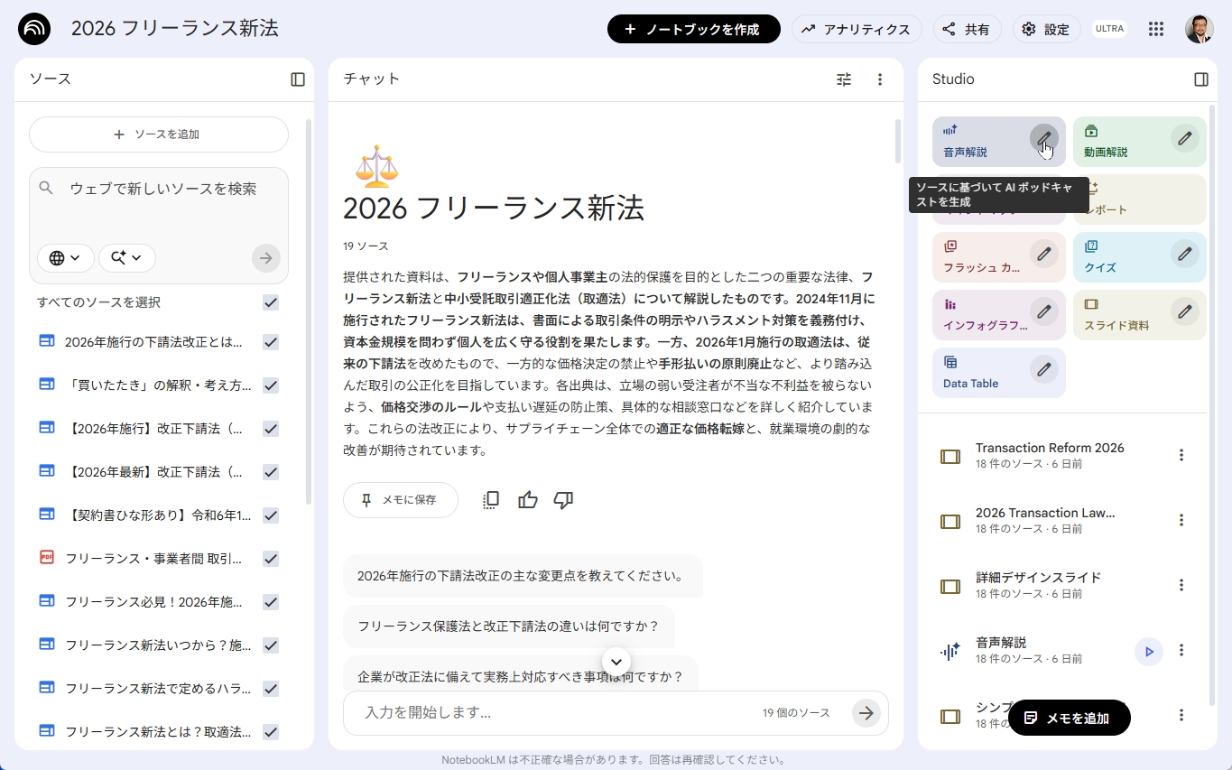Click the ノートブックを作成 button
1232x770 pixels.
click(693, 29)
